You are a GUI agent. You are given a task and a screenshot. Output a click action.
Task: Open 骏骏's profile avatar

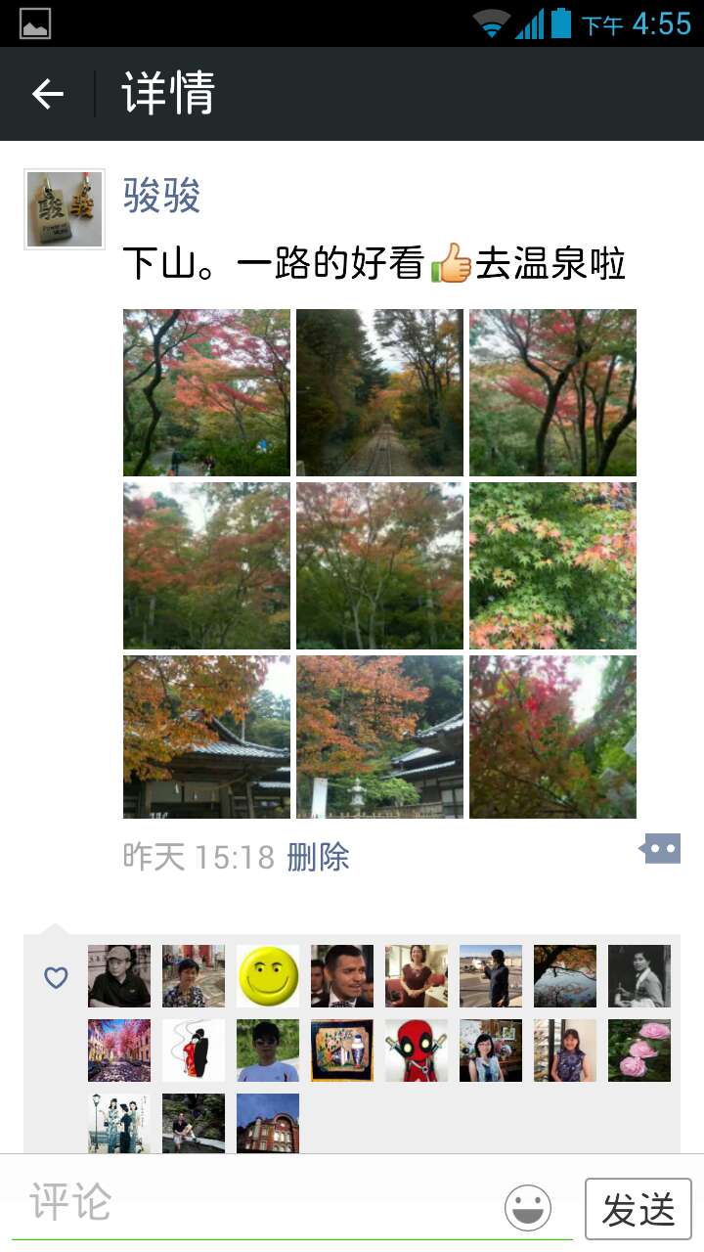pos(65,209)
